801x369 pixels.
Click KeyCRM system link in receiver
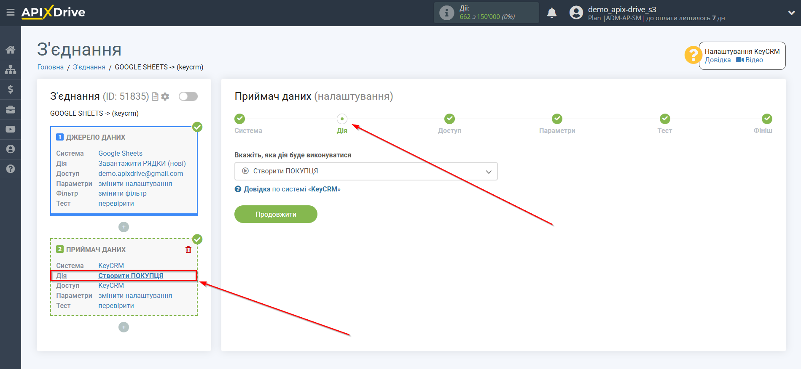[x=111, y=266]
